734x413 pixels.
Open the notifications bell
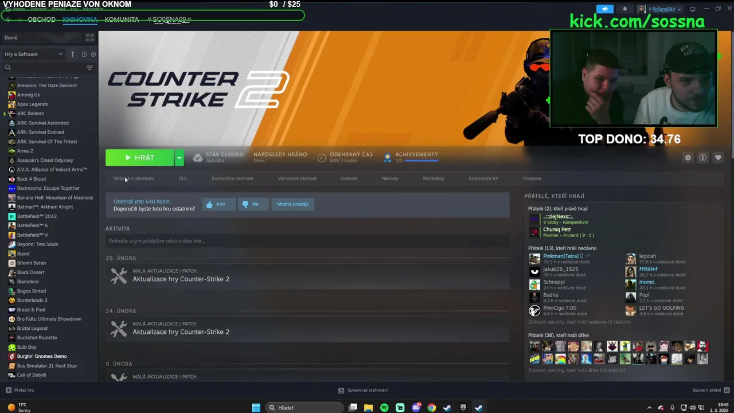[625, 9]
